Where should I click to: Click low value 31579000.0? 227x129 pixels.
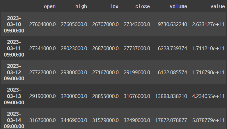pyautogui.click(x=105, y=120)
